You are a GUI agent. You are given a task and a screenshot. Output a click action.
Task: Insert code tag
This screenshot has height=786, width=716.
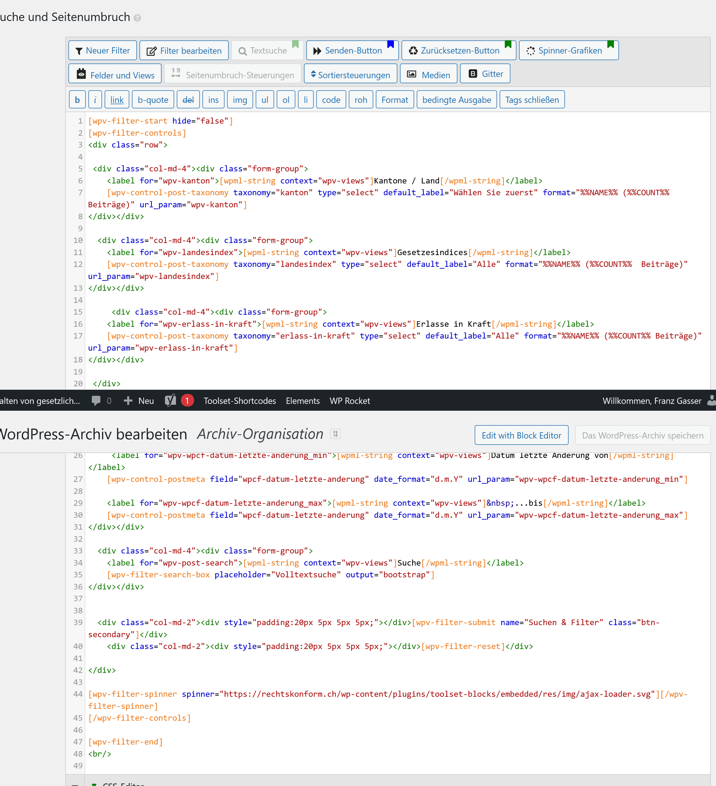pyautogui.click(x=331, y=100)
